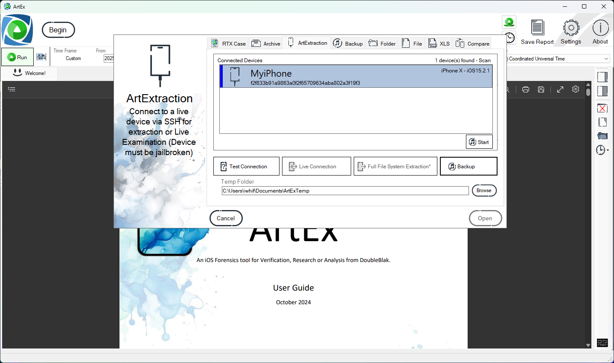Click the timeline icon next to Run
Viewport: 614px width, 363px height.
41,57
